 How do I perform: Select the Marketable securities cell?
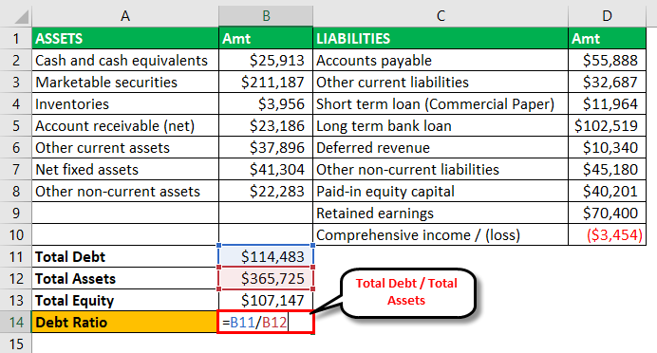[x=125, y=82]
